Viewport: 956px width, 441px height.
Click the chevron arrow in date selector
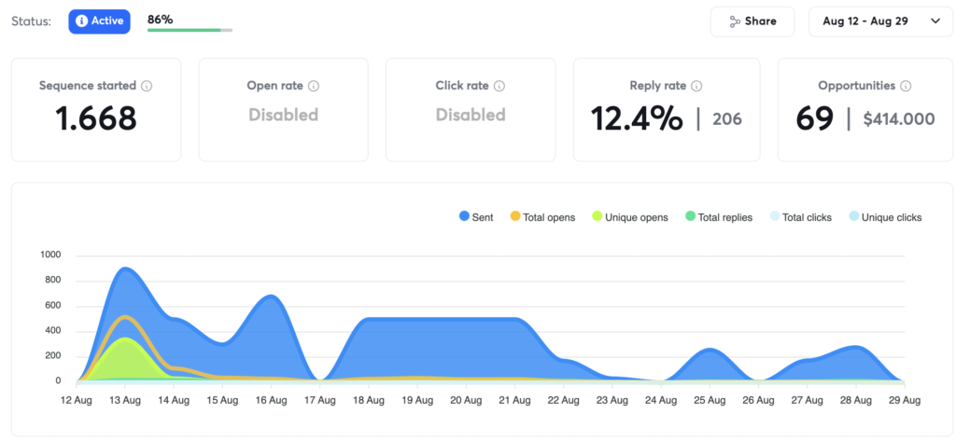coord(935,21)
